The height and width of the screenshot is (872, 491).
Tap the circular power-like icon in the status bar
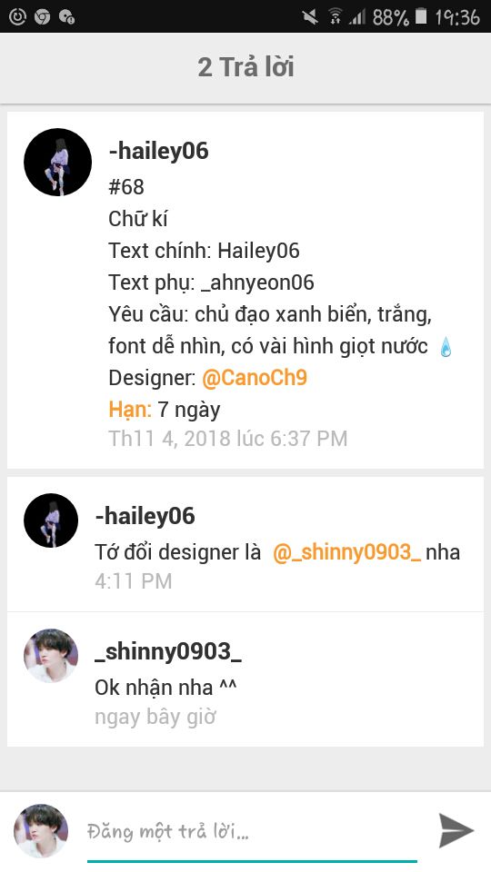(x=17, y=17)
